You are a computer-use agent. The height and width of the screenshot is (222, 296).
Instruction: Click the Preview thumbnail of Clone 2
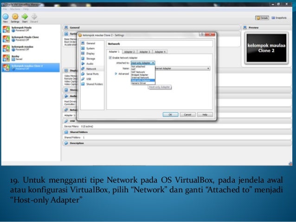point(266,48)
